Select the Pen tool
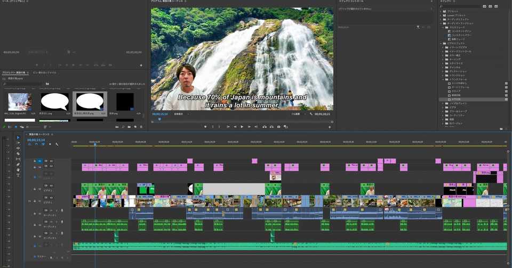Viewport: 512px width, 268px height. (18, 164)
